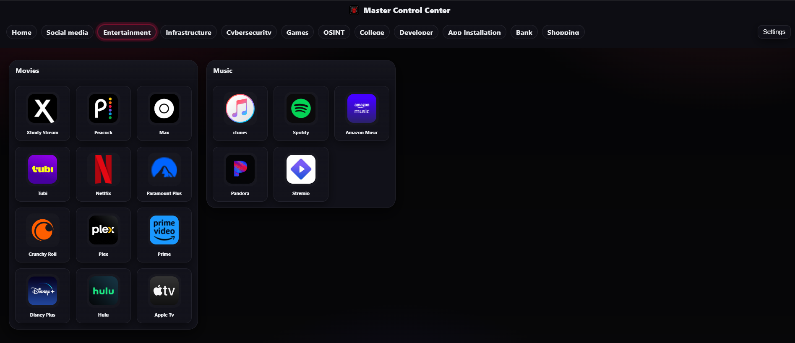Open the Netflix red N icon

tap(103, 169)
